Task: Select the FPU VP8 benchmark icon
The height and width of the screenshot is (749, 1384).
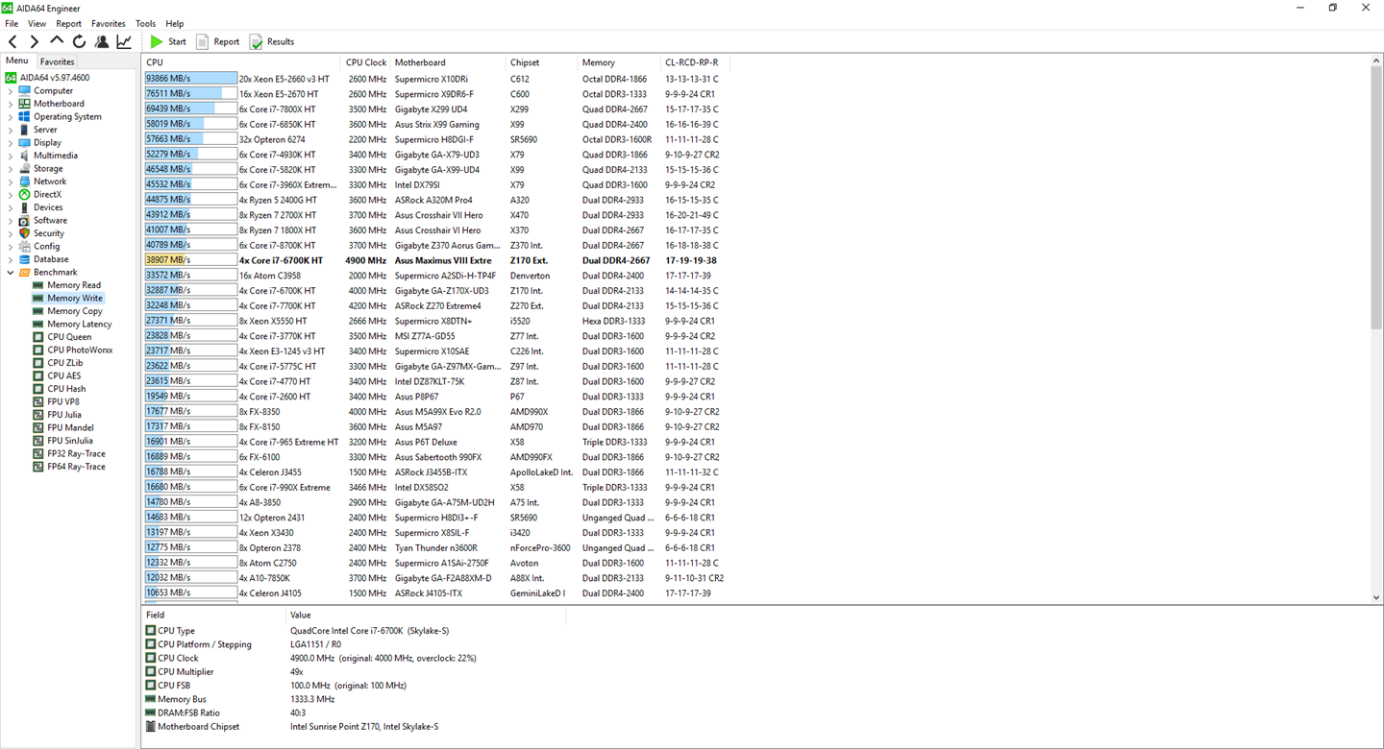Action: coord(38,402)
